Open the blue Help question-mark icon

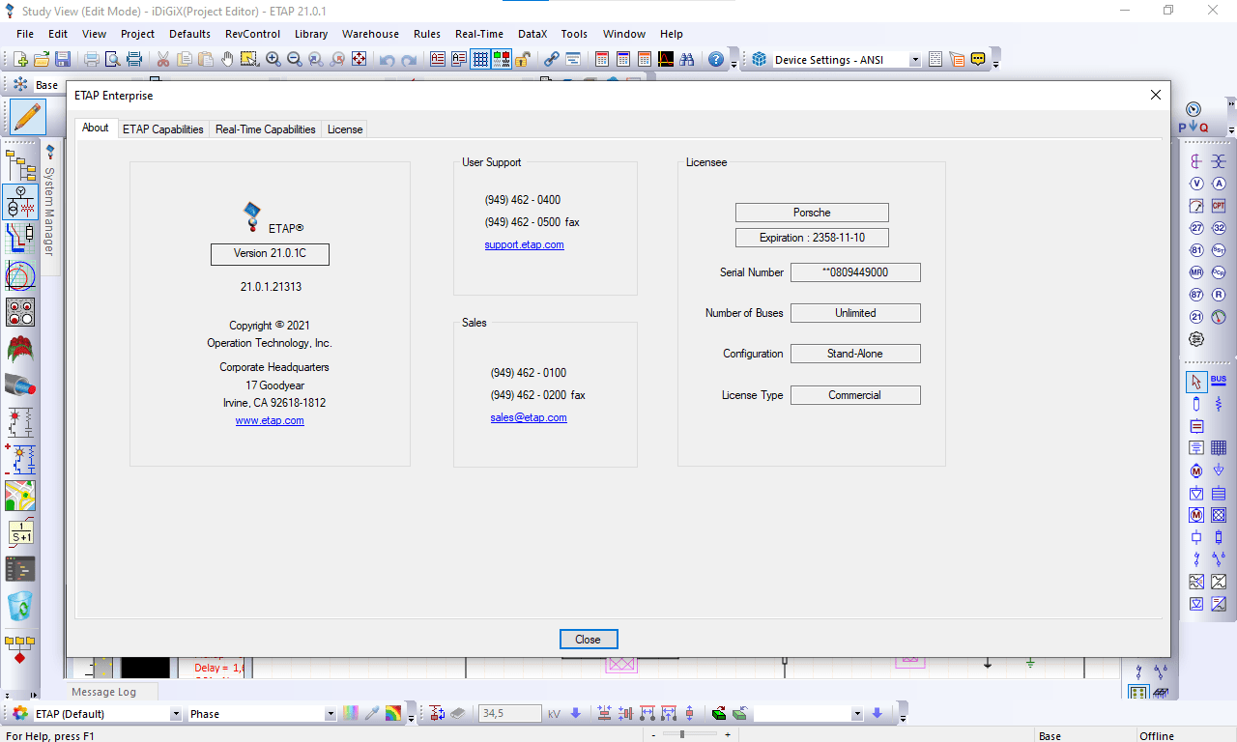[716, 60]
